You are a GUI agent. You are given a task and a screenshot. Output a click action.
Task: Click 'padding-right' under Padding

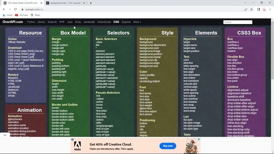pos(59,72)
